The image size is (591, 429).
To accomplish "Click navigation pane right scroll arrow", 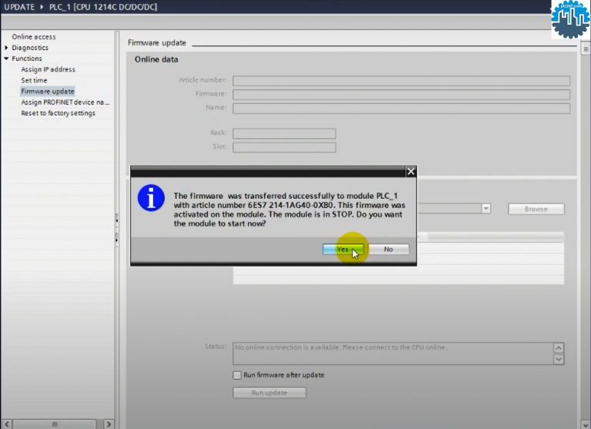I will coord(109,424).
